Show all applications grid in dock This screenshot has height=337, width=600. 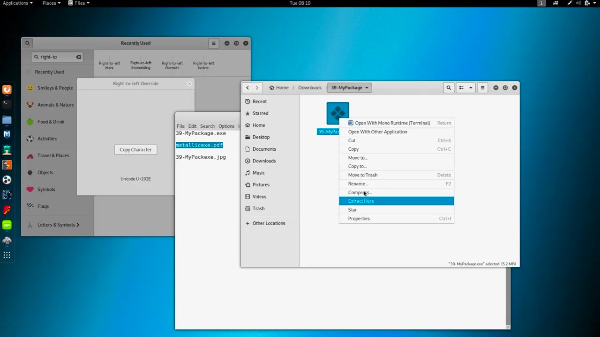(x=7, y=255)
